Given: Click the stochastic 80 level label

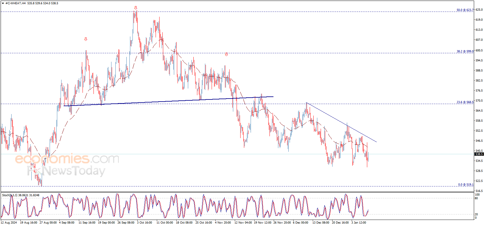Looking at the screenshot, I should pos(477,198).
